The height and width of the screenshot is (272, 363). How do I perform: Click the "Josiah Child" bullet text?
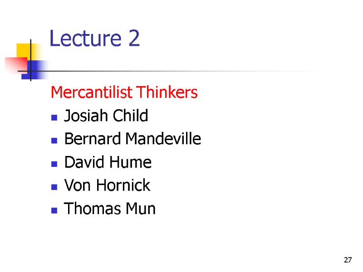[106, 116]
